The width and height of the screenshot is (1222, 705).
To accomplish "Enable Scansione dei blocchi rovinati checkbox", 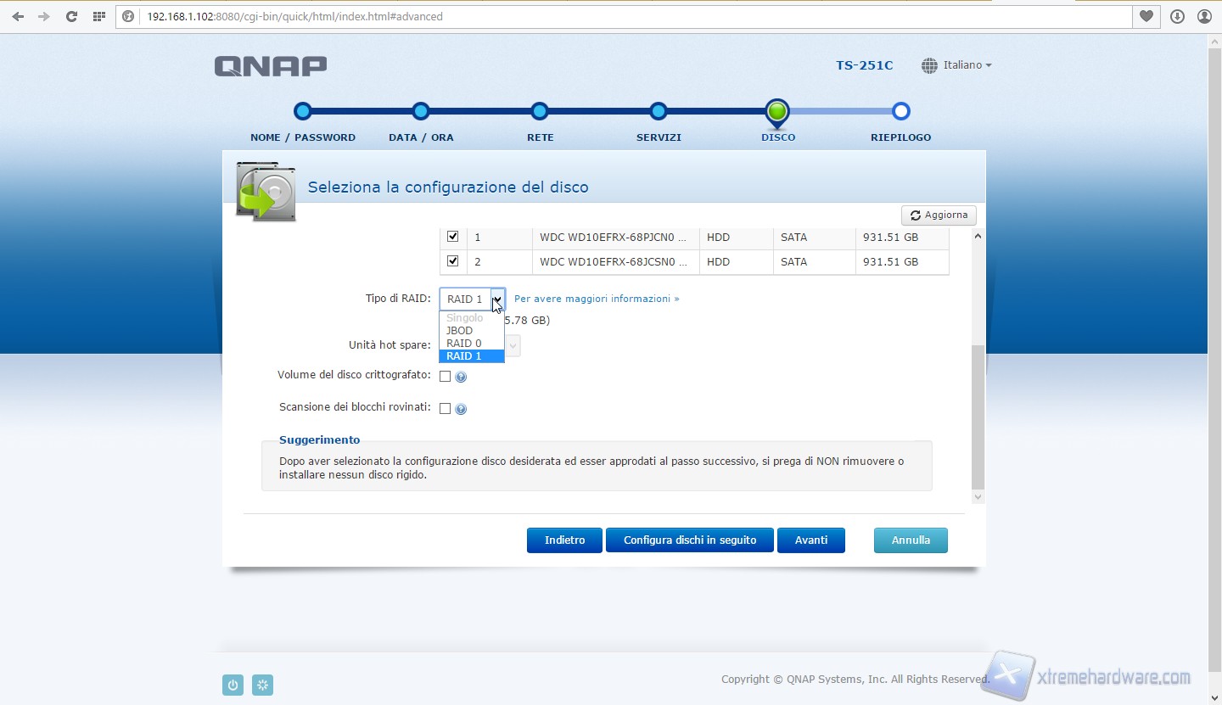I will point(445,408).
